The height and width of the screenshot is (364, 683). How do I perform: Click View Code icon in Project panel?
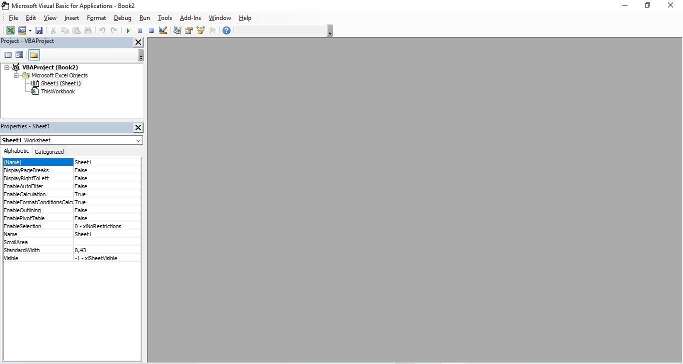pyautogui.click(x=8, y=55)
